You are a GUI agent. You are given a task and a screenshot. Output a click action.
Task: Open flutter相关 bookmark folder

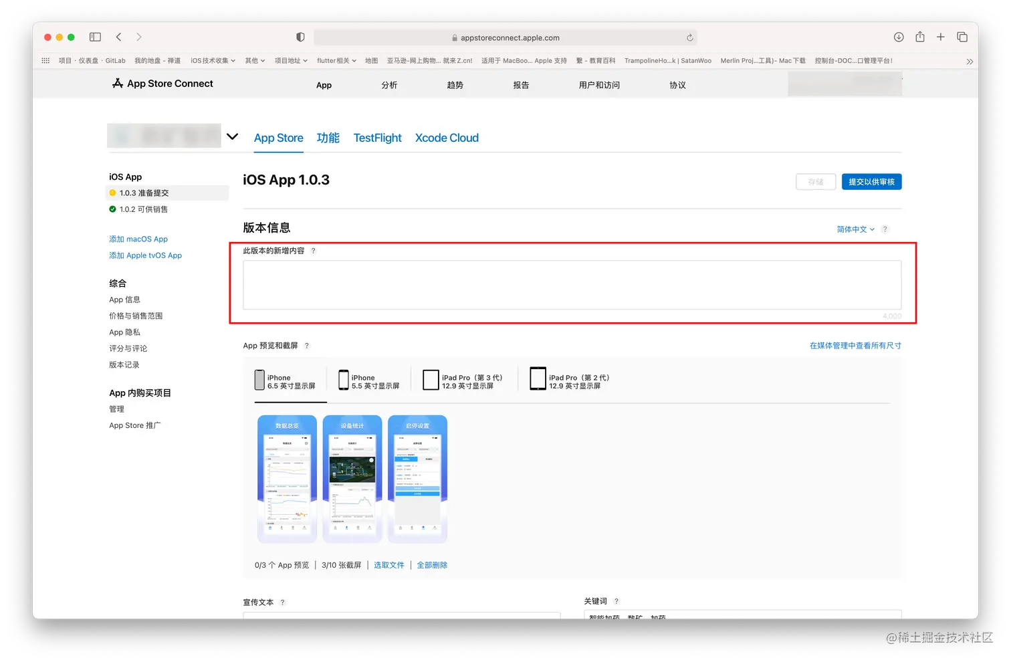[336, 61]
